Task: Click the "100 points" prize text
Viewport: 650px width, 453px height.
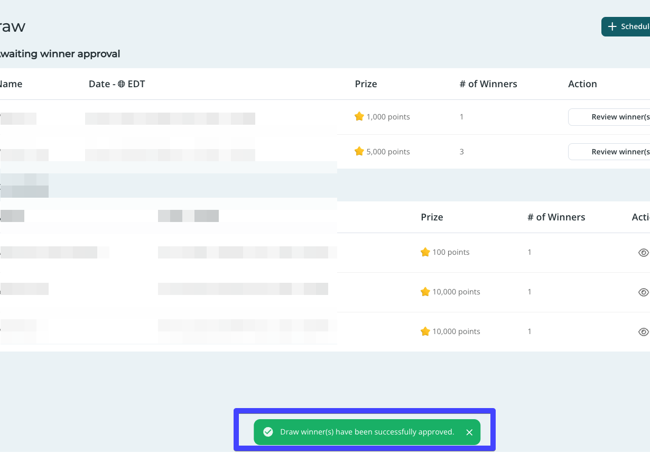Action: click(451, 252)
